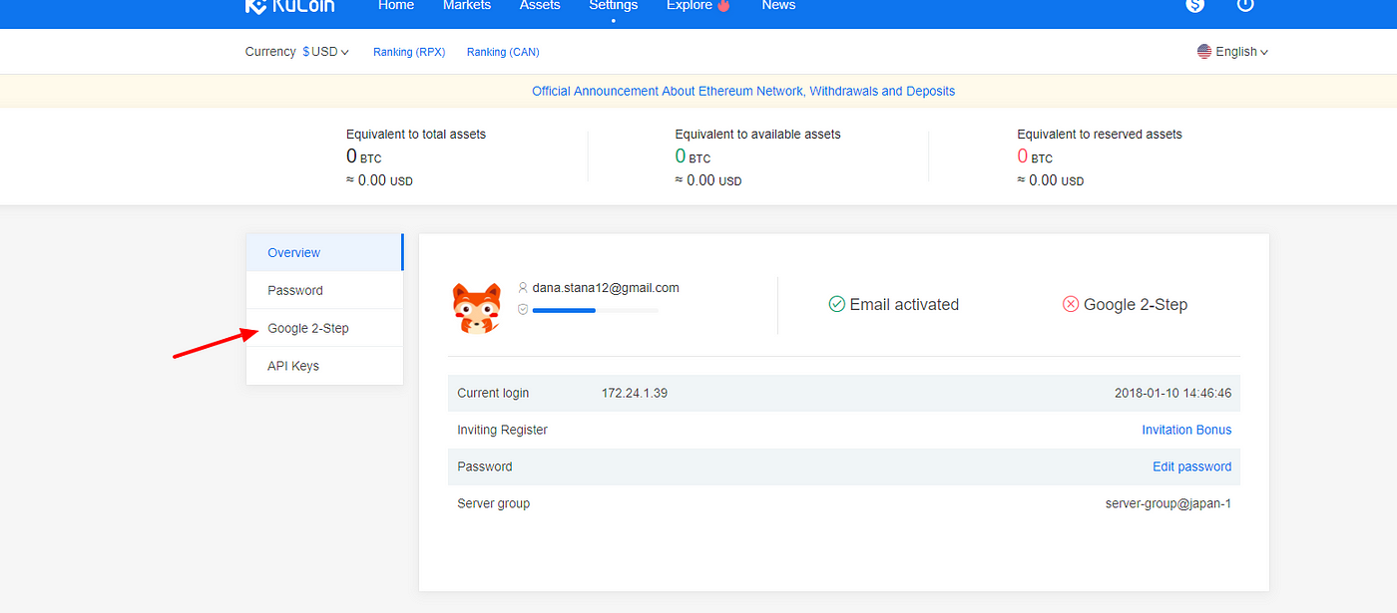
Task: Click the Server group row label
Action: click(493, 503)
